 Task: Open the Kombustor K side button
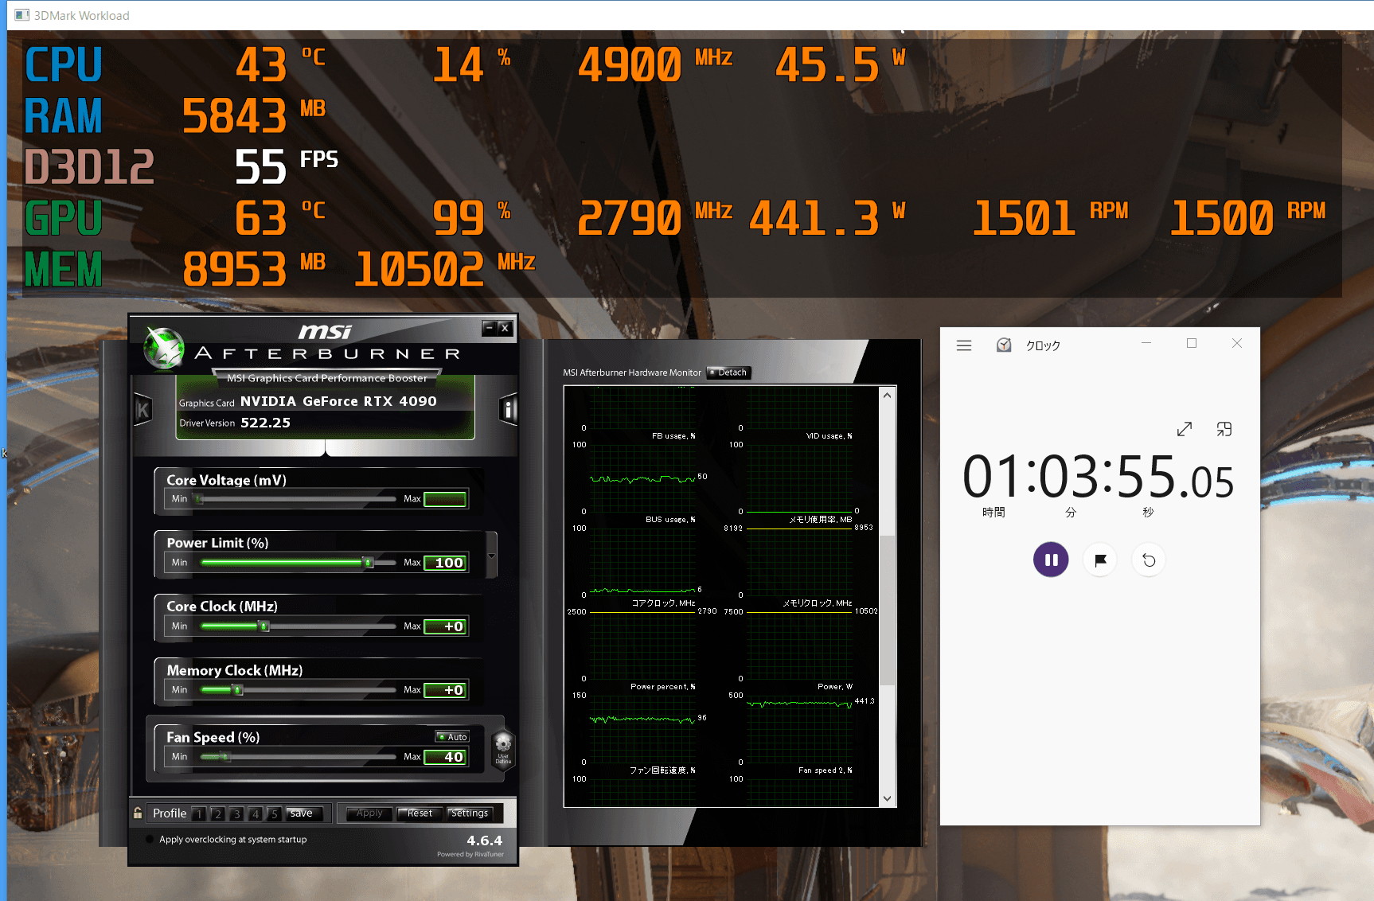[142, 411]
